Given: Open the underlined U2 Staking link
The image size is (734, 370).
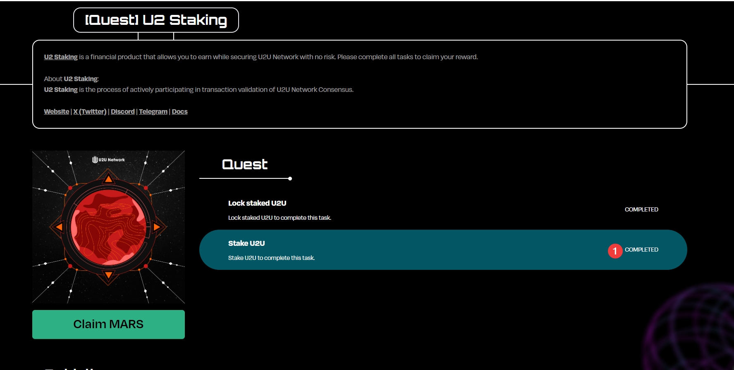Looking at the screenshot, I should pos(61,57).
